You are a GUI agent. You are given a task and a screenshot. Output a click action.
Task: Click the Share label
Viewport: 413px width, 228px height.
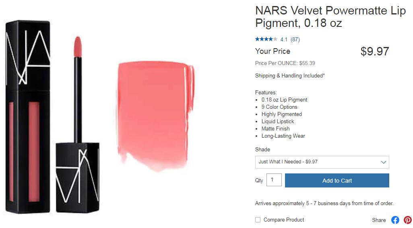(379, 220)
